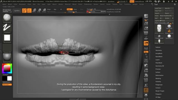Toggle Transp transparency button
This screenshot has width=178, height=100.
tap(146, 85)
